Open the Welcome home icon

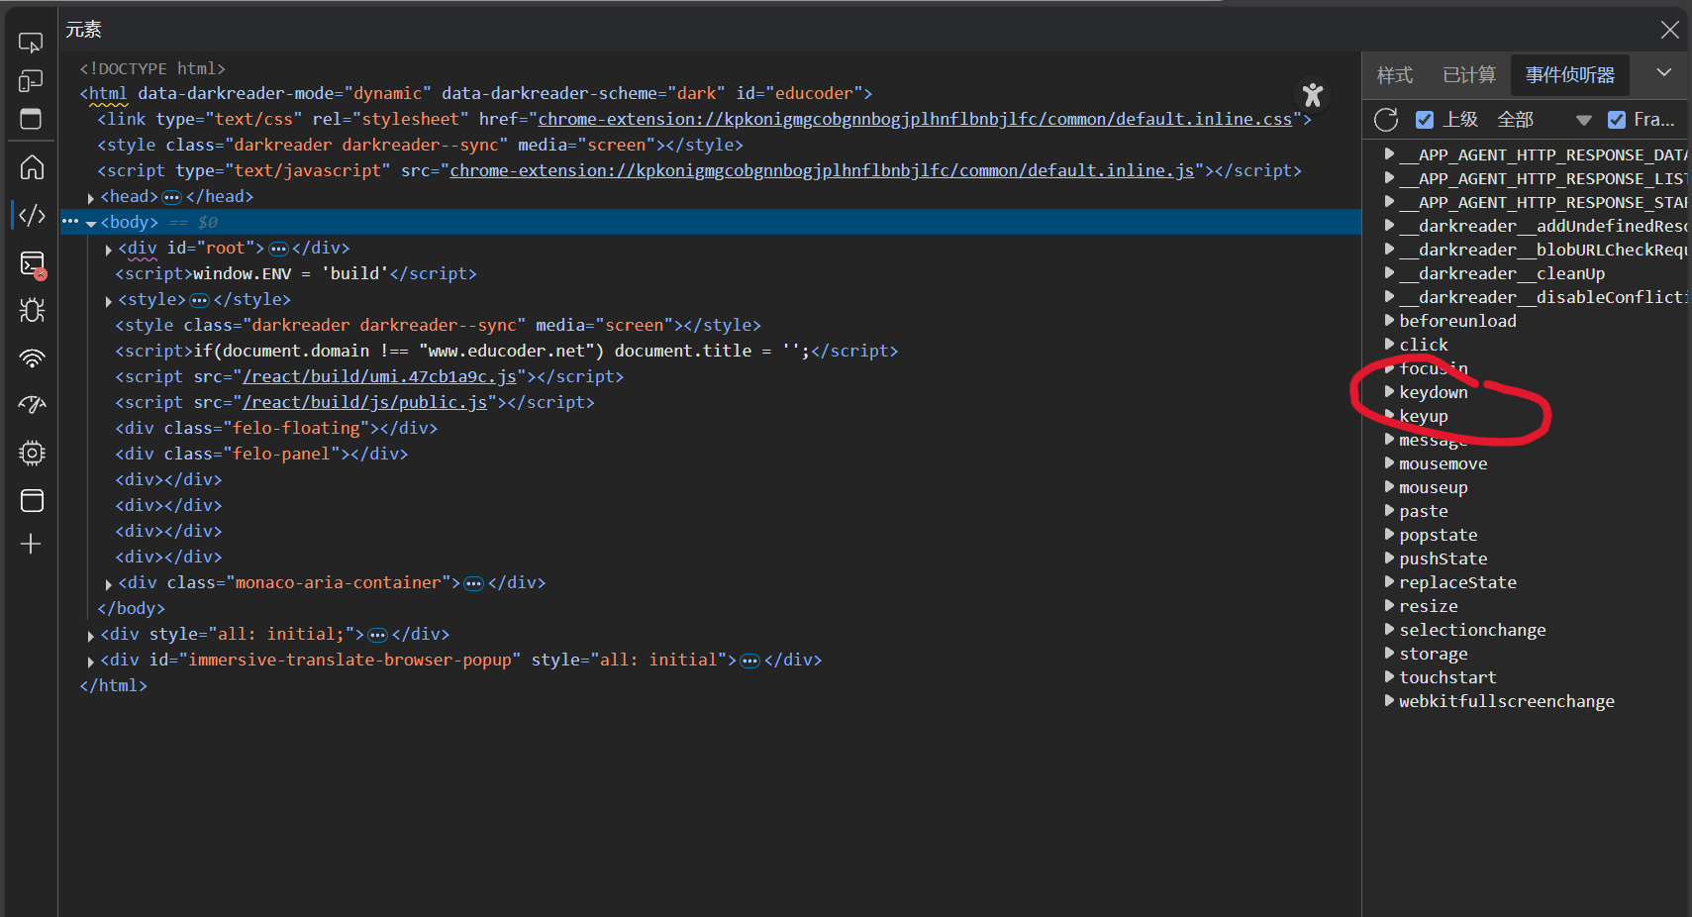click(32, 167)
